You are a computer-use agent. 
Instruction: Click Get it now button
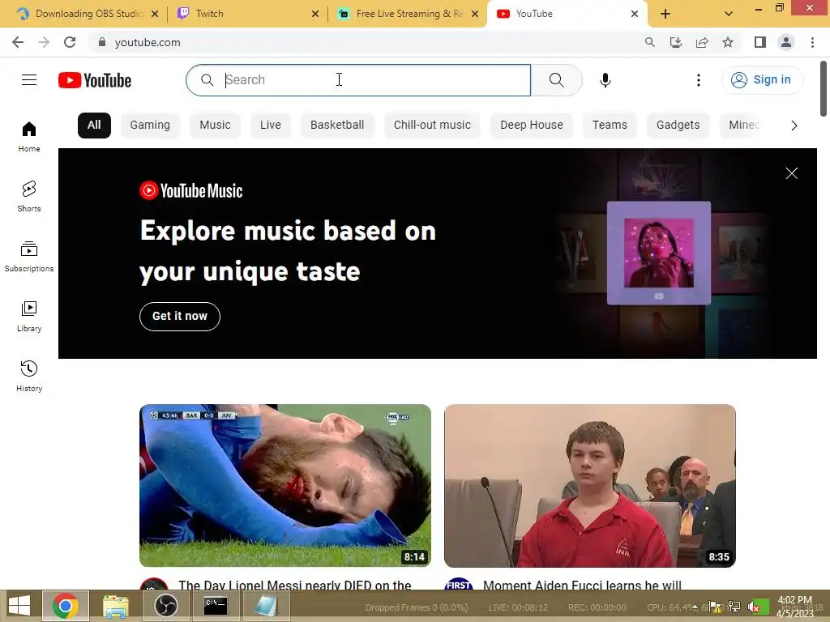(180, 317)
